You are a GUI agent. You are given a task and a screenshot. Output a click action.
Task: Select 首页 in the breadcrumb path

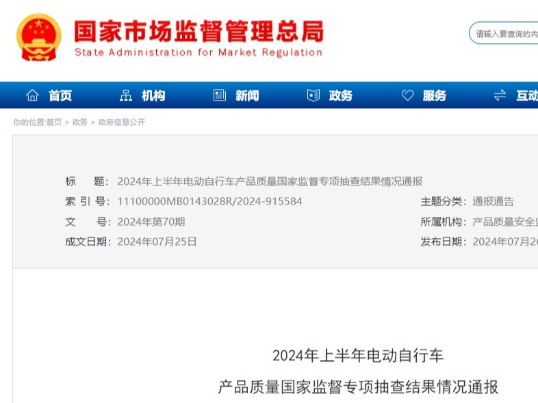pyautogui.click(x=54, y=122)
